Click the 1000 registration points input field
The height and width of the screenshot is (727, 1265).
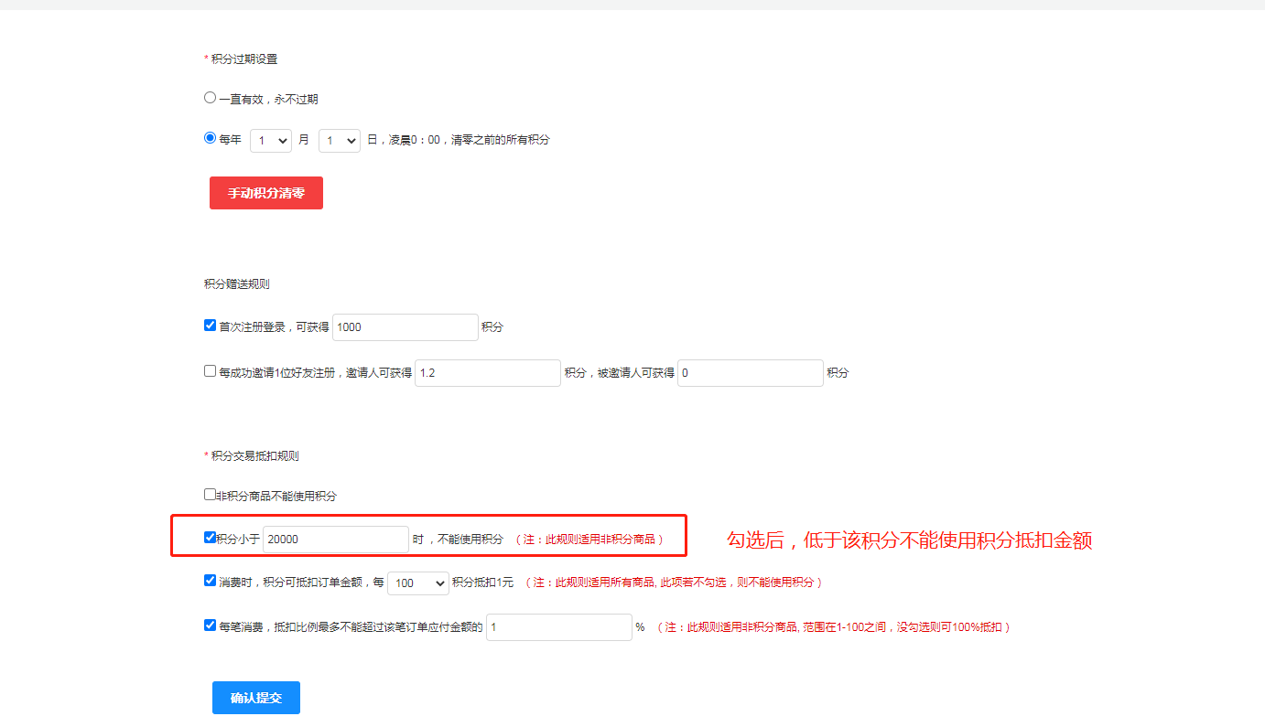click(x=404, y=326)
